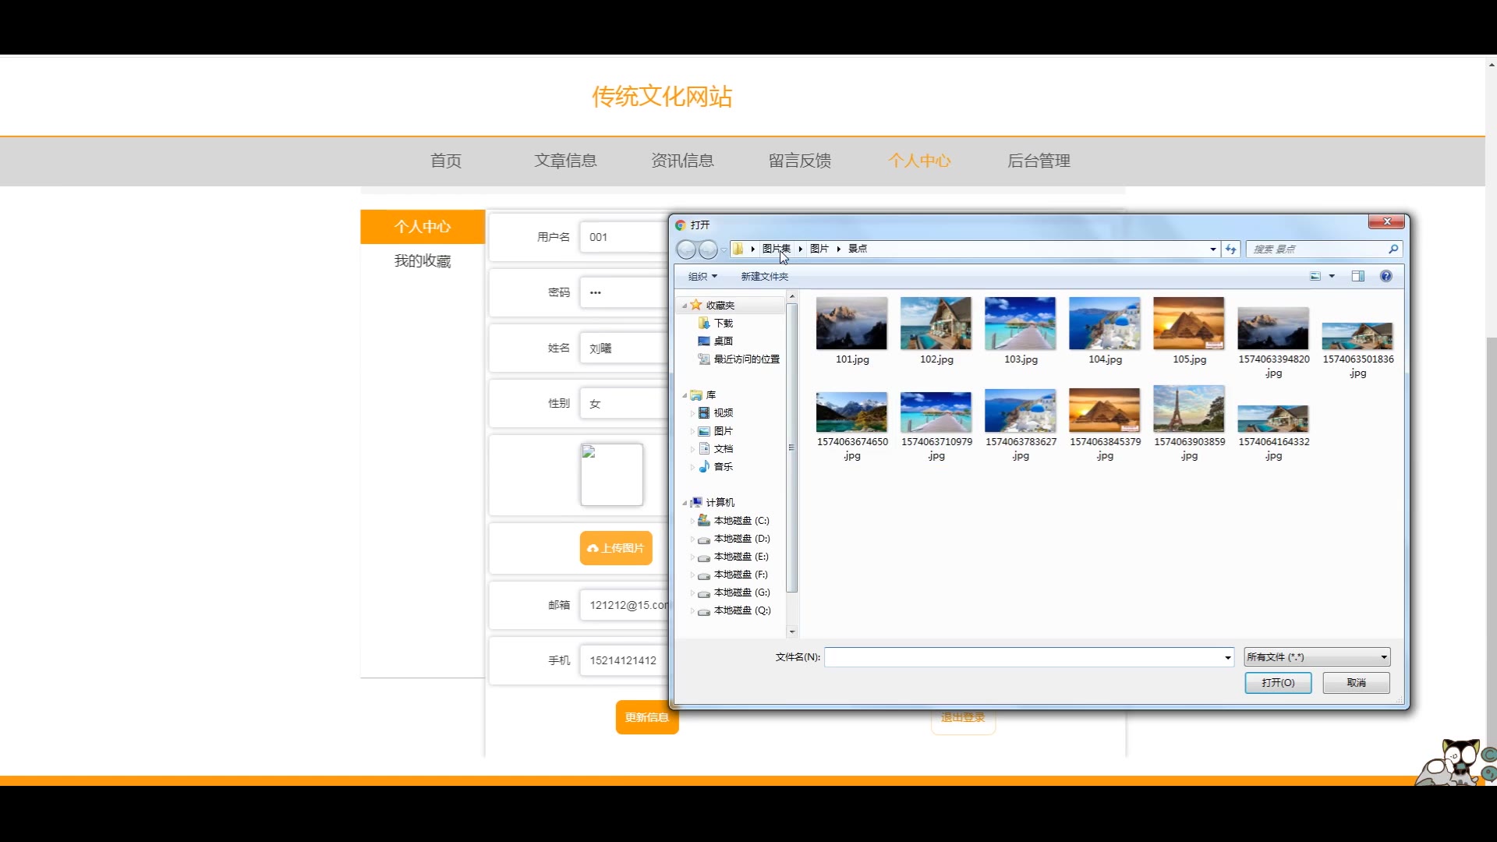Toggle the preview pane icon
Screen dimensions: 1497x842
pos(1357,276)
